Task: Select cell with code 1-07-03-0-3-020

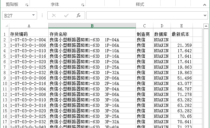Action: (x=29, y=111)
